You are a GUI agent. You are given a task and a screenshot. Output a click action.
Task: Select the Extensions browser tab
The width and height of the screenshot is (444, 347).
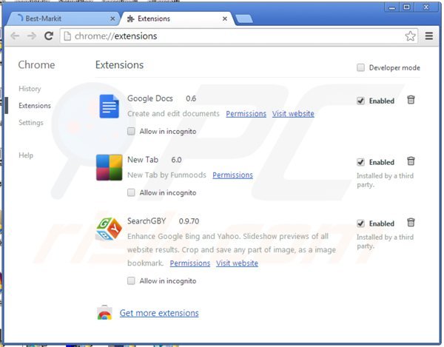click(x=177, y=18)
